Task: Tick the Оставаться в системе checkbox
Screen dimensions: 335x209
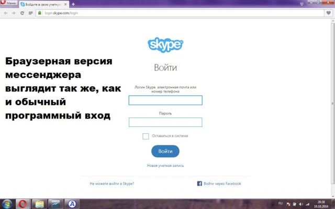Action: 146,136
